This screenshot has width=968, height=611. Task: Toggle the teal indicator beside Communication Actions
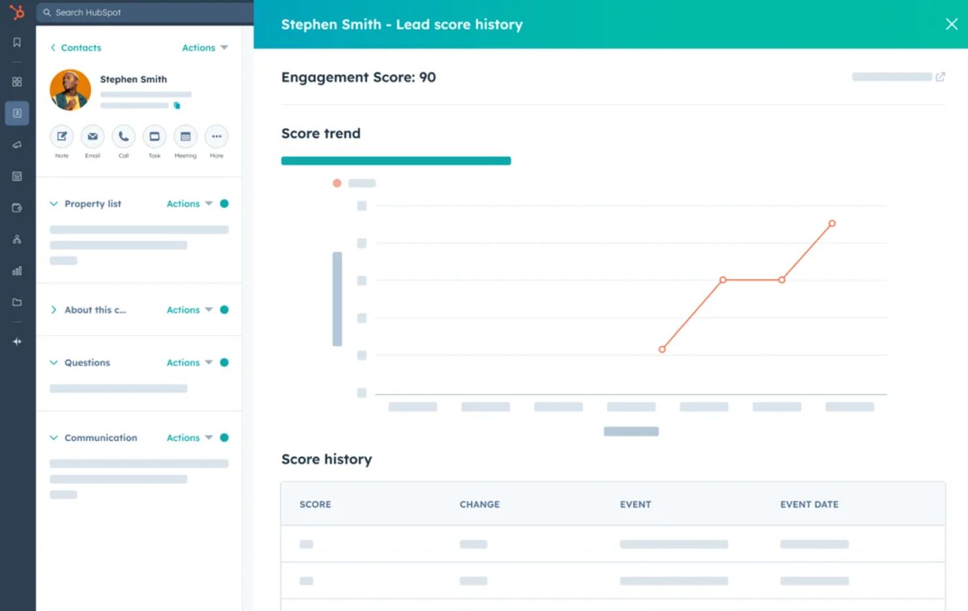tap(224, 437)
